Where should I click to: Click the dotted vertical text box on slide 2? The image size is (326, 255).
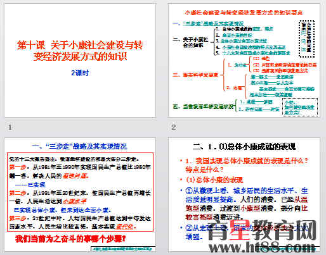307,39
